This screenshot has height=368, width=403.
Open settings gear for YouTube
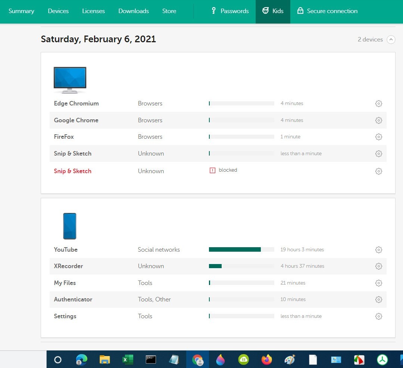tap(378, 249)
